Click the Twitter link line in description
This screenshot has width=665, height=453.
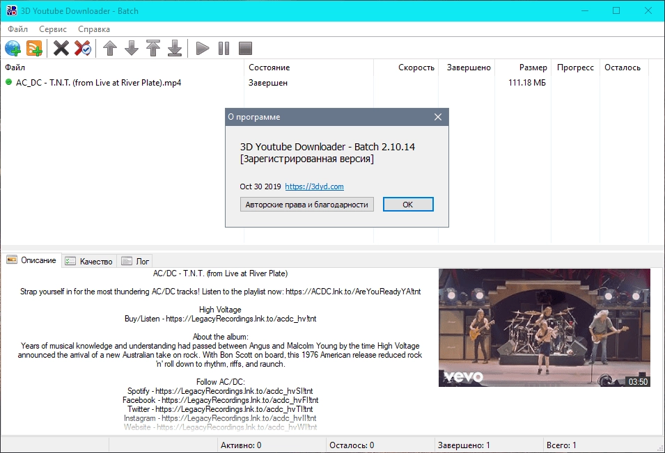coord(220,409)
